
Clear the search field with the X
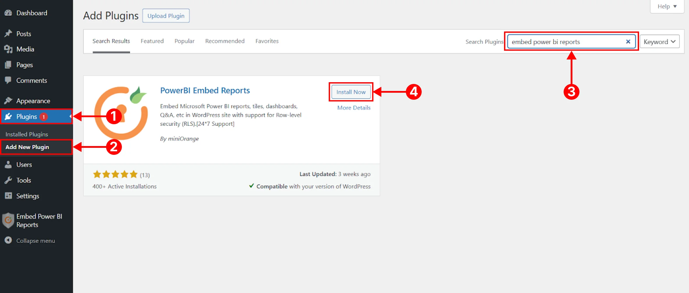coord(628,42)
